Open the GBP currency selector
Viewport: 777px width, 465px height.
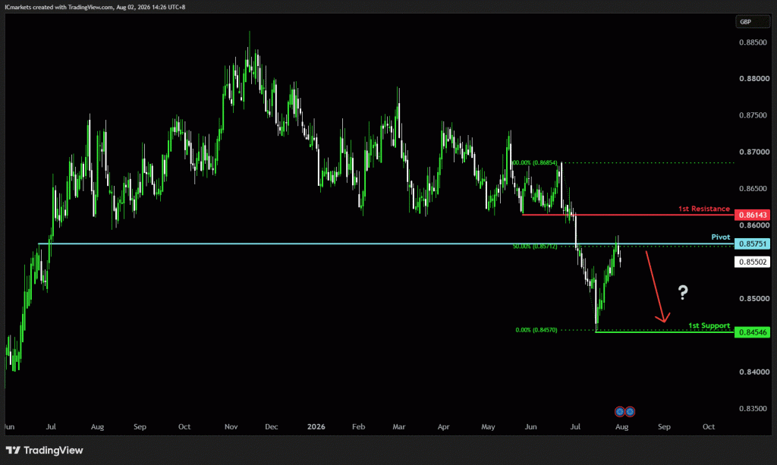tap(752, 22)
